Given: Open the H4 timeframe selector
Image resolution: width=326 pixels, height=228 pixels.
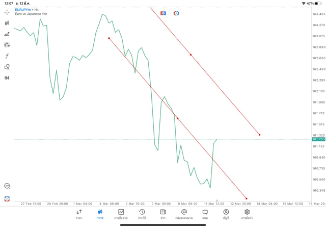Looking at the screenshot, I should coord(7,78).
